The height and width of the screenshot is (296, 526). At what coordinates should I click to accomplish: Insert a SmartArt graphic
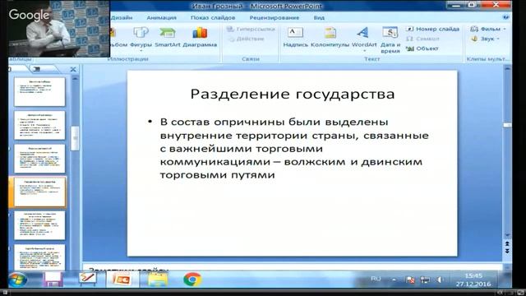[x=168, y=37]
